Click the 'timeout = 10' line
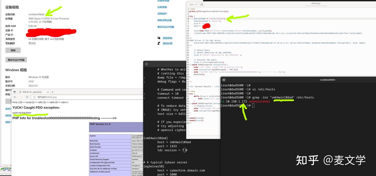 click(168, 94)
